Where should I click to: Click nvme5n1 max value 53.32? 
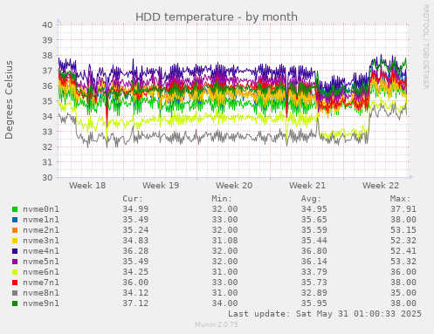[403, 262]
